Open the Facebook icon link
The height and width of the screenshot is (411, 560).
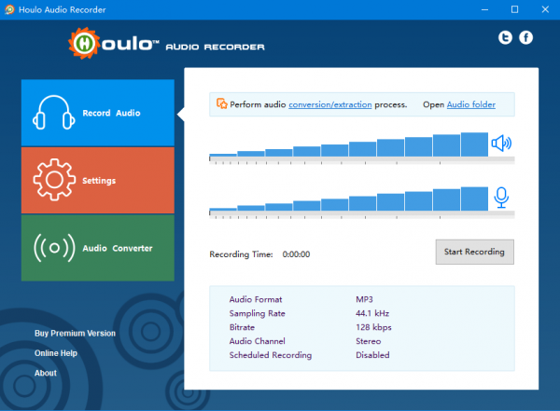pyautogui.click(x=525, y=37)
